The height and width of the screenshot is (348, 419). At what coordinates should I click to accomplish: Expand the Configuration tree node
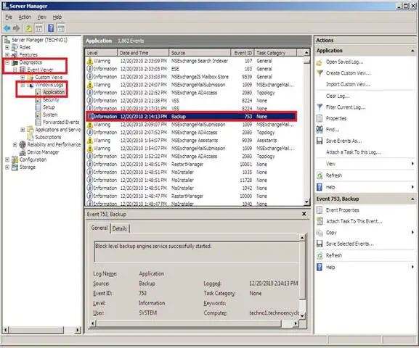(x=7, y=159)
